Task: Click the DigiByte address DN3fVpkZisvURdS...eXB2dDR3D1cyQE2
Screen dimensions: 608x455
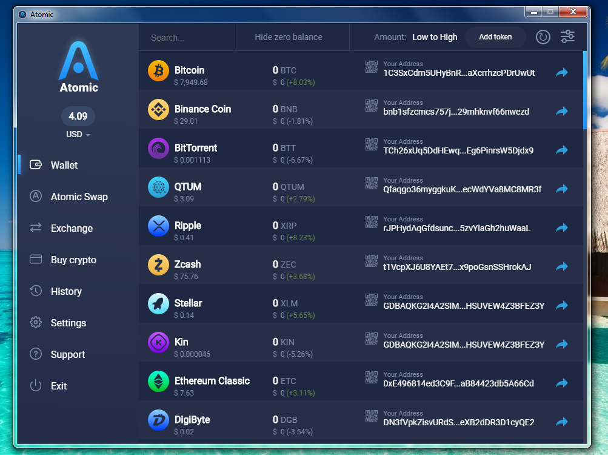Action: [459, 422]
